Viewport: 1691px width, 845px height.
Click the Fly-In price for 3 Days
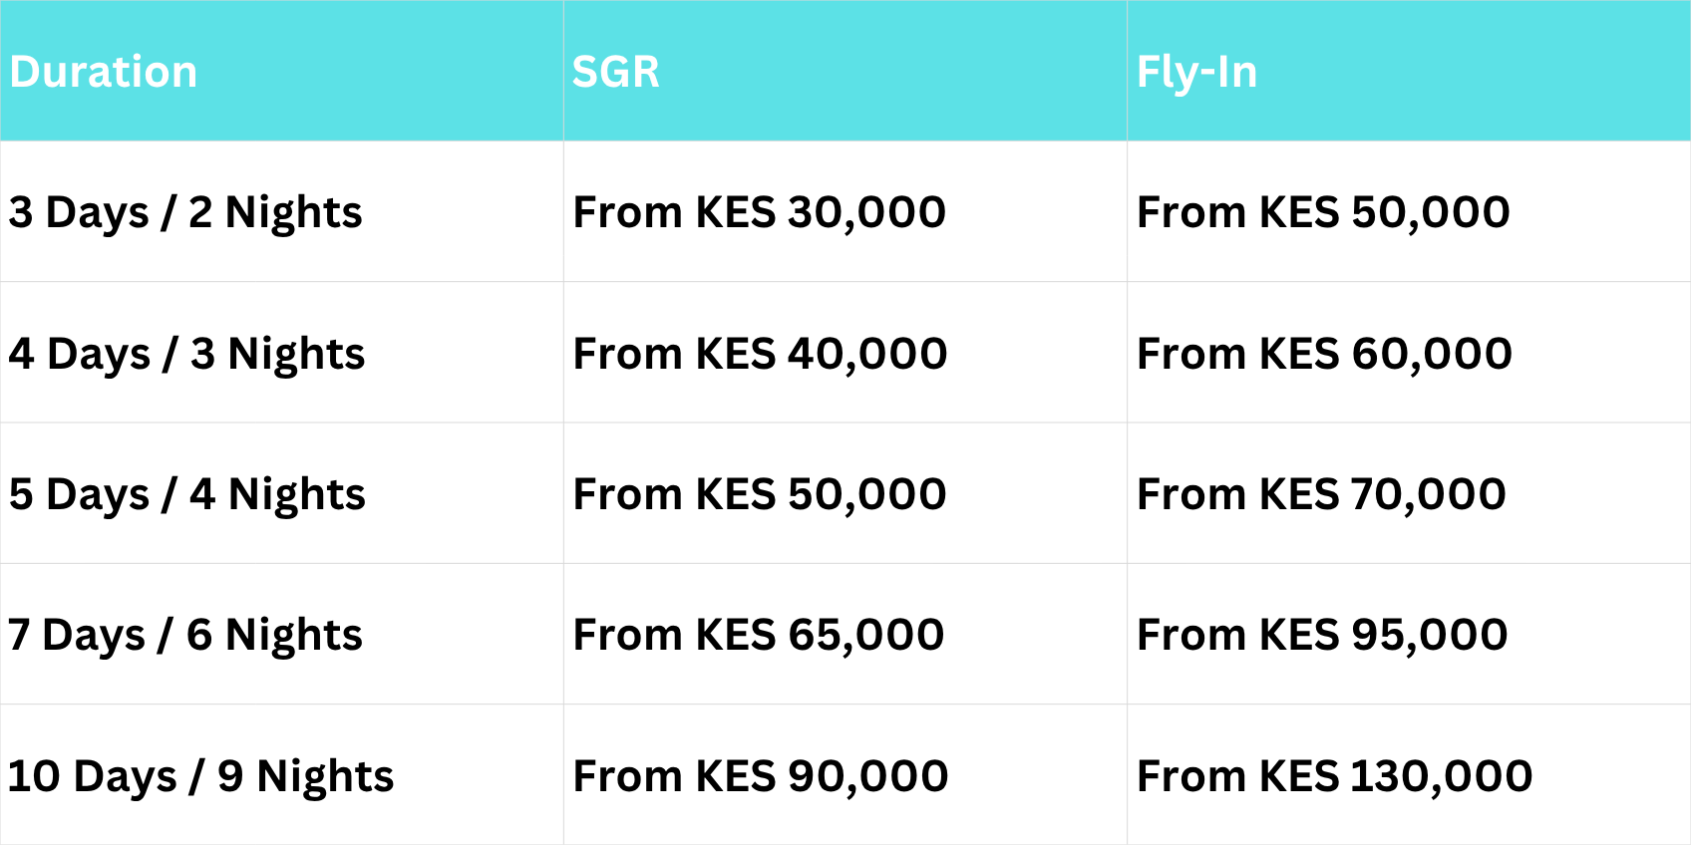[x=1323, y=212]
